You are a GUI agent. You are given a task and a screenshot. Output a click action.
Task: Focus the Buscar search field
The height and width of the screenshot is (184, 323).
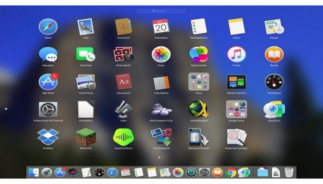click(x=161, y=11)
